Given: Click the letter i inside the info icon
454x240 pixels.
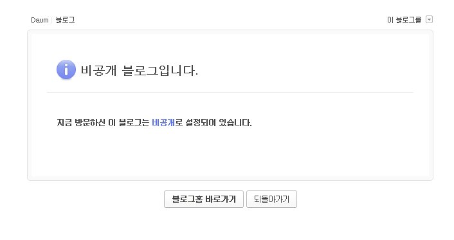Looking at the screenshot, I should tap(66, 69).
